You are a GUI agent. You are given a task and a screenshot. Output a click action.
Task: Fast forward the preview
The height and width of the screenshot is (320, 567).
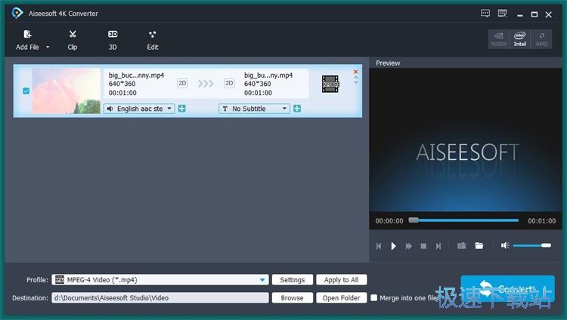click(408, 246)
